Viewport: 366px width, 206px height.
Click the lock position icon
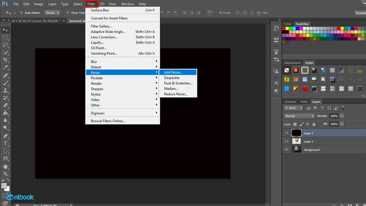click(x=307, y=124)
